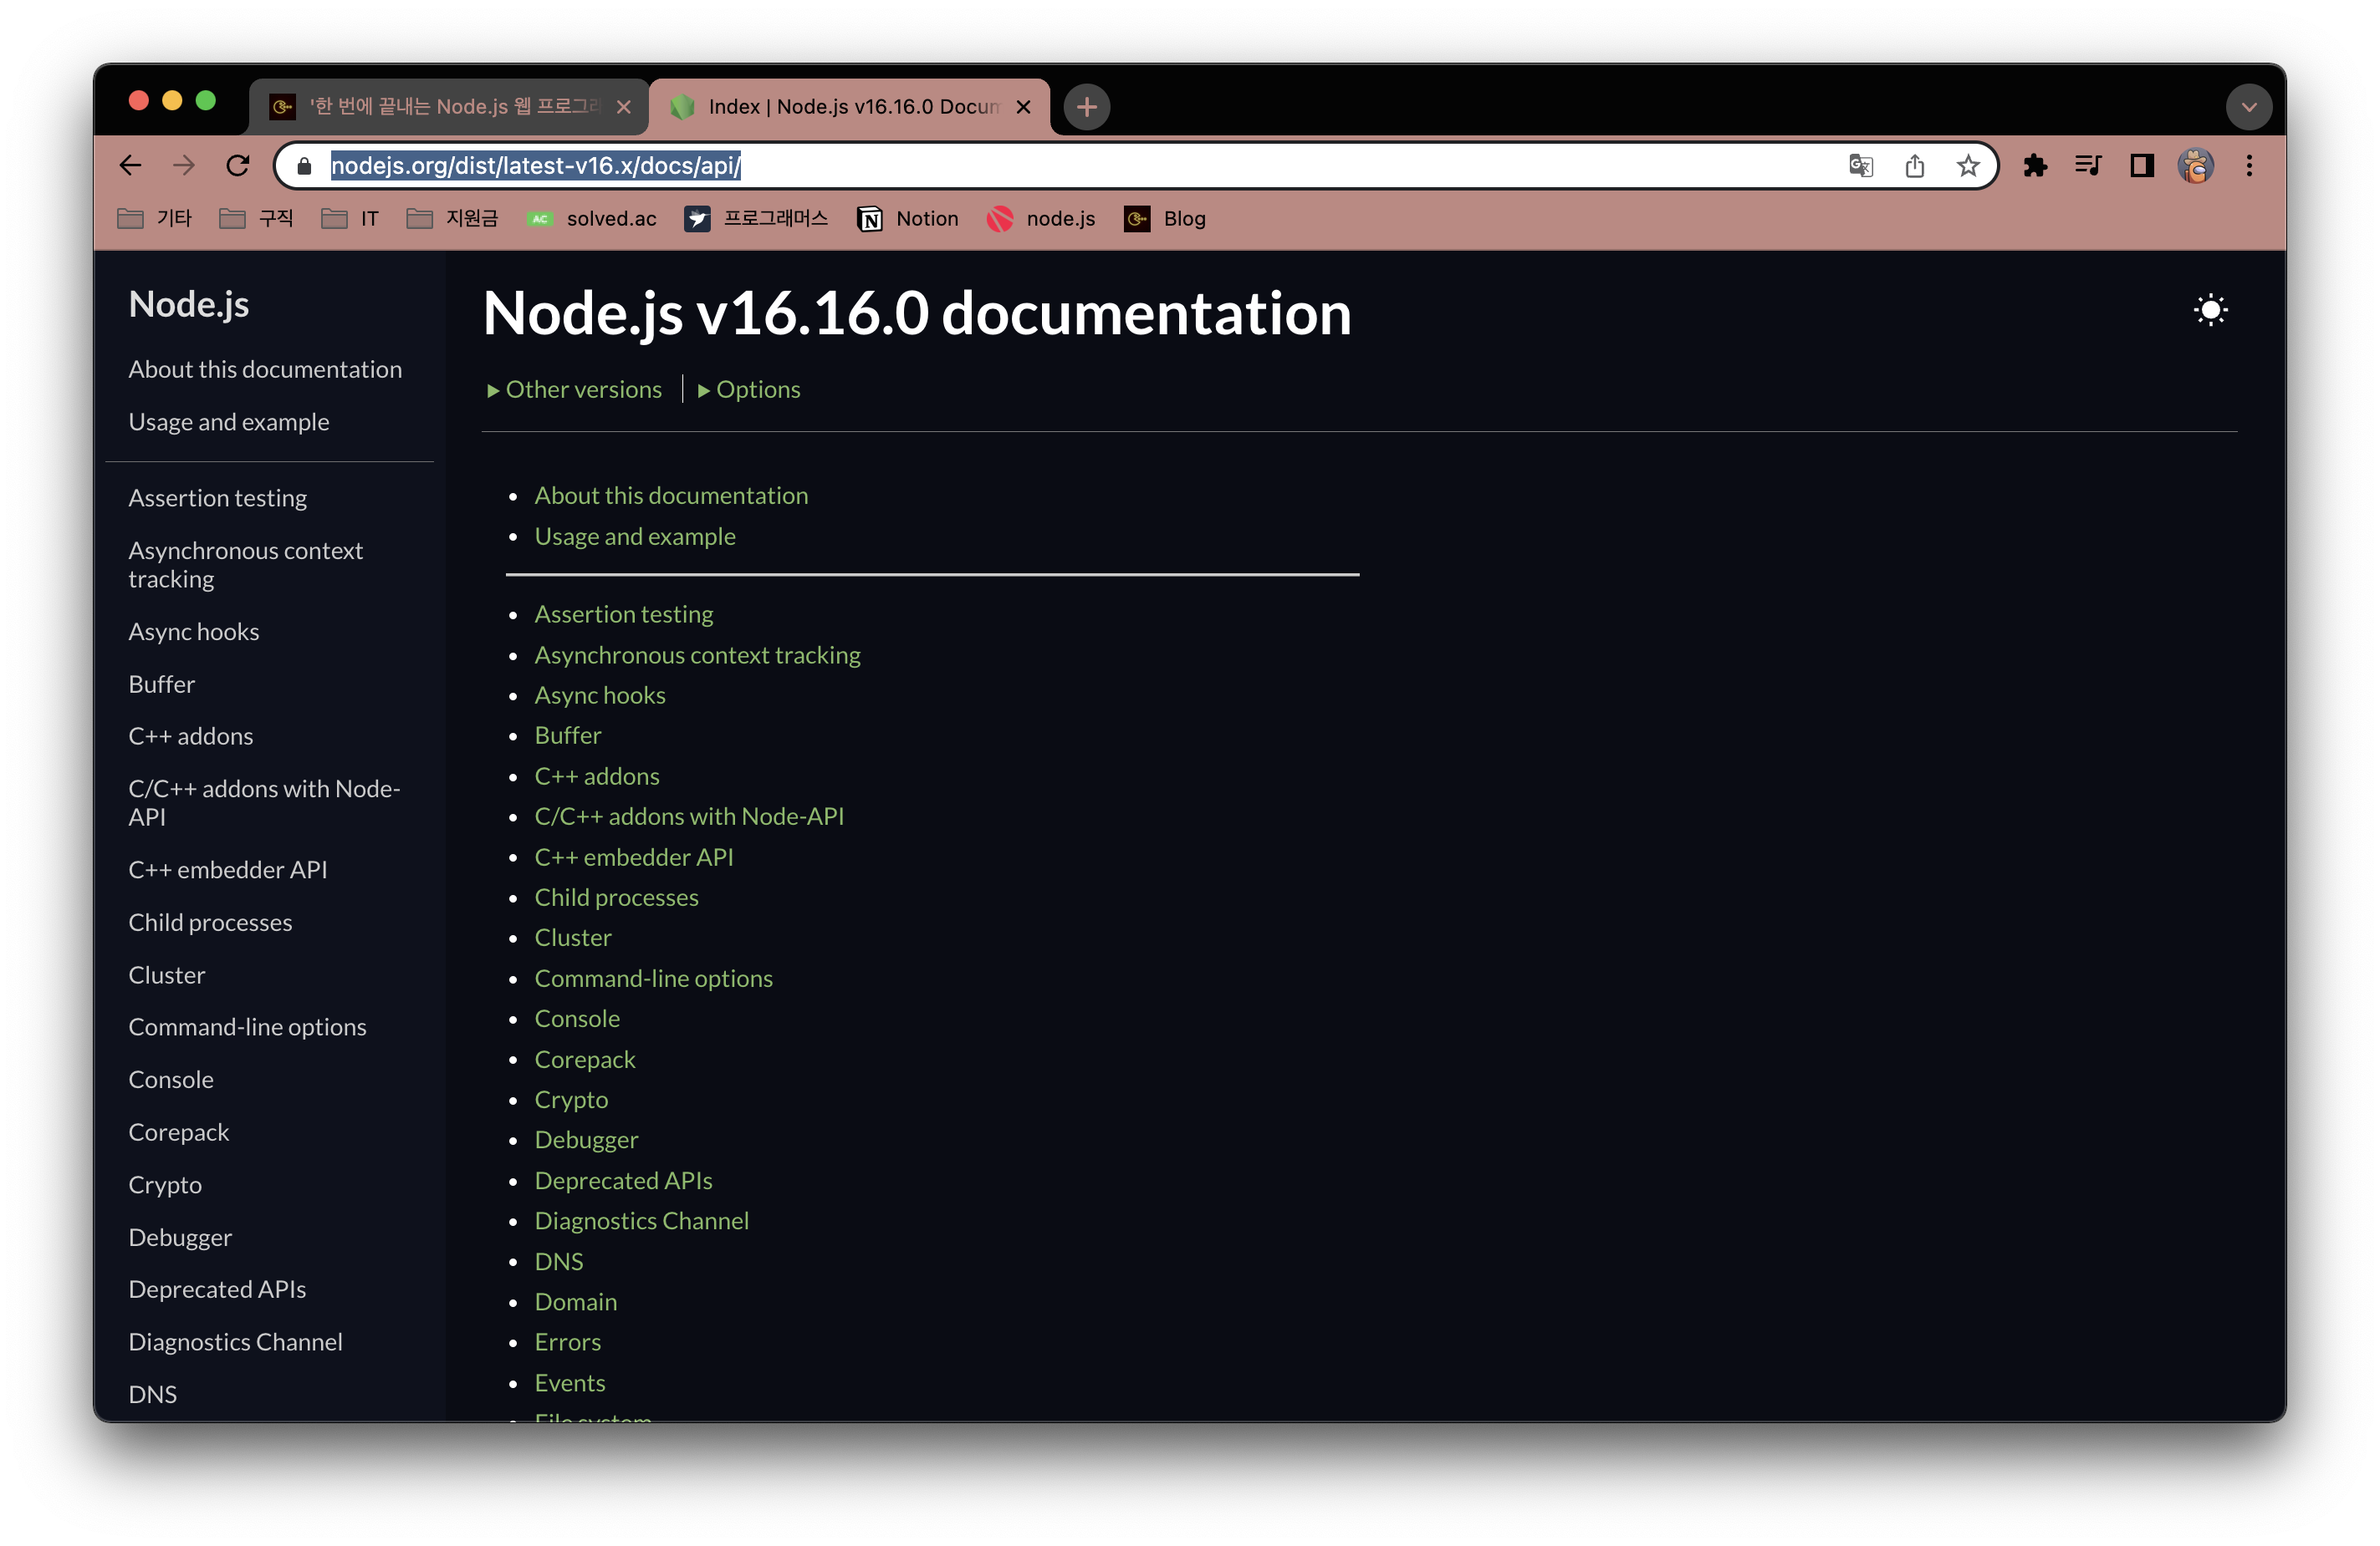Switch to the Korean Node.js tab
The image size is (2380, 1546).
[x=450, y=107]
